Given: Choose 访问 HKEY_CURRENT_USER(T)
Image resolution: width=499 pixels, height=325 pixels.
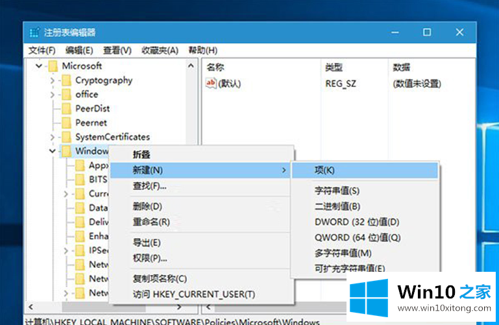Looking at the screenshot, I should coord(201,294).
